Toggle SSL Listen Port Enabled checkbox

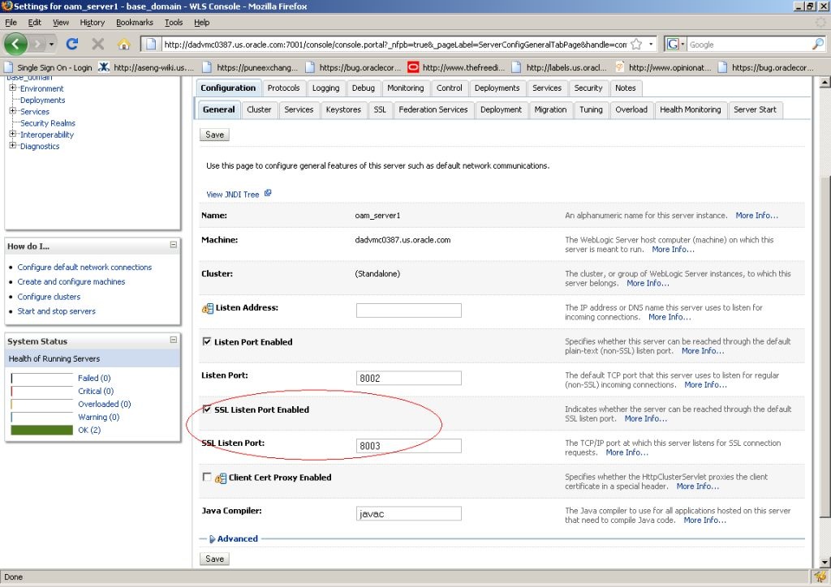coord(207,409)
